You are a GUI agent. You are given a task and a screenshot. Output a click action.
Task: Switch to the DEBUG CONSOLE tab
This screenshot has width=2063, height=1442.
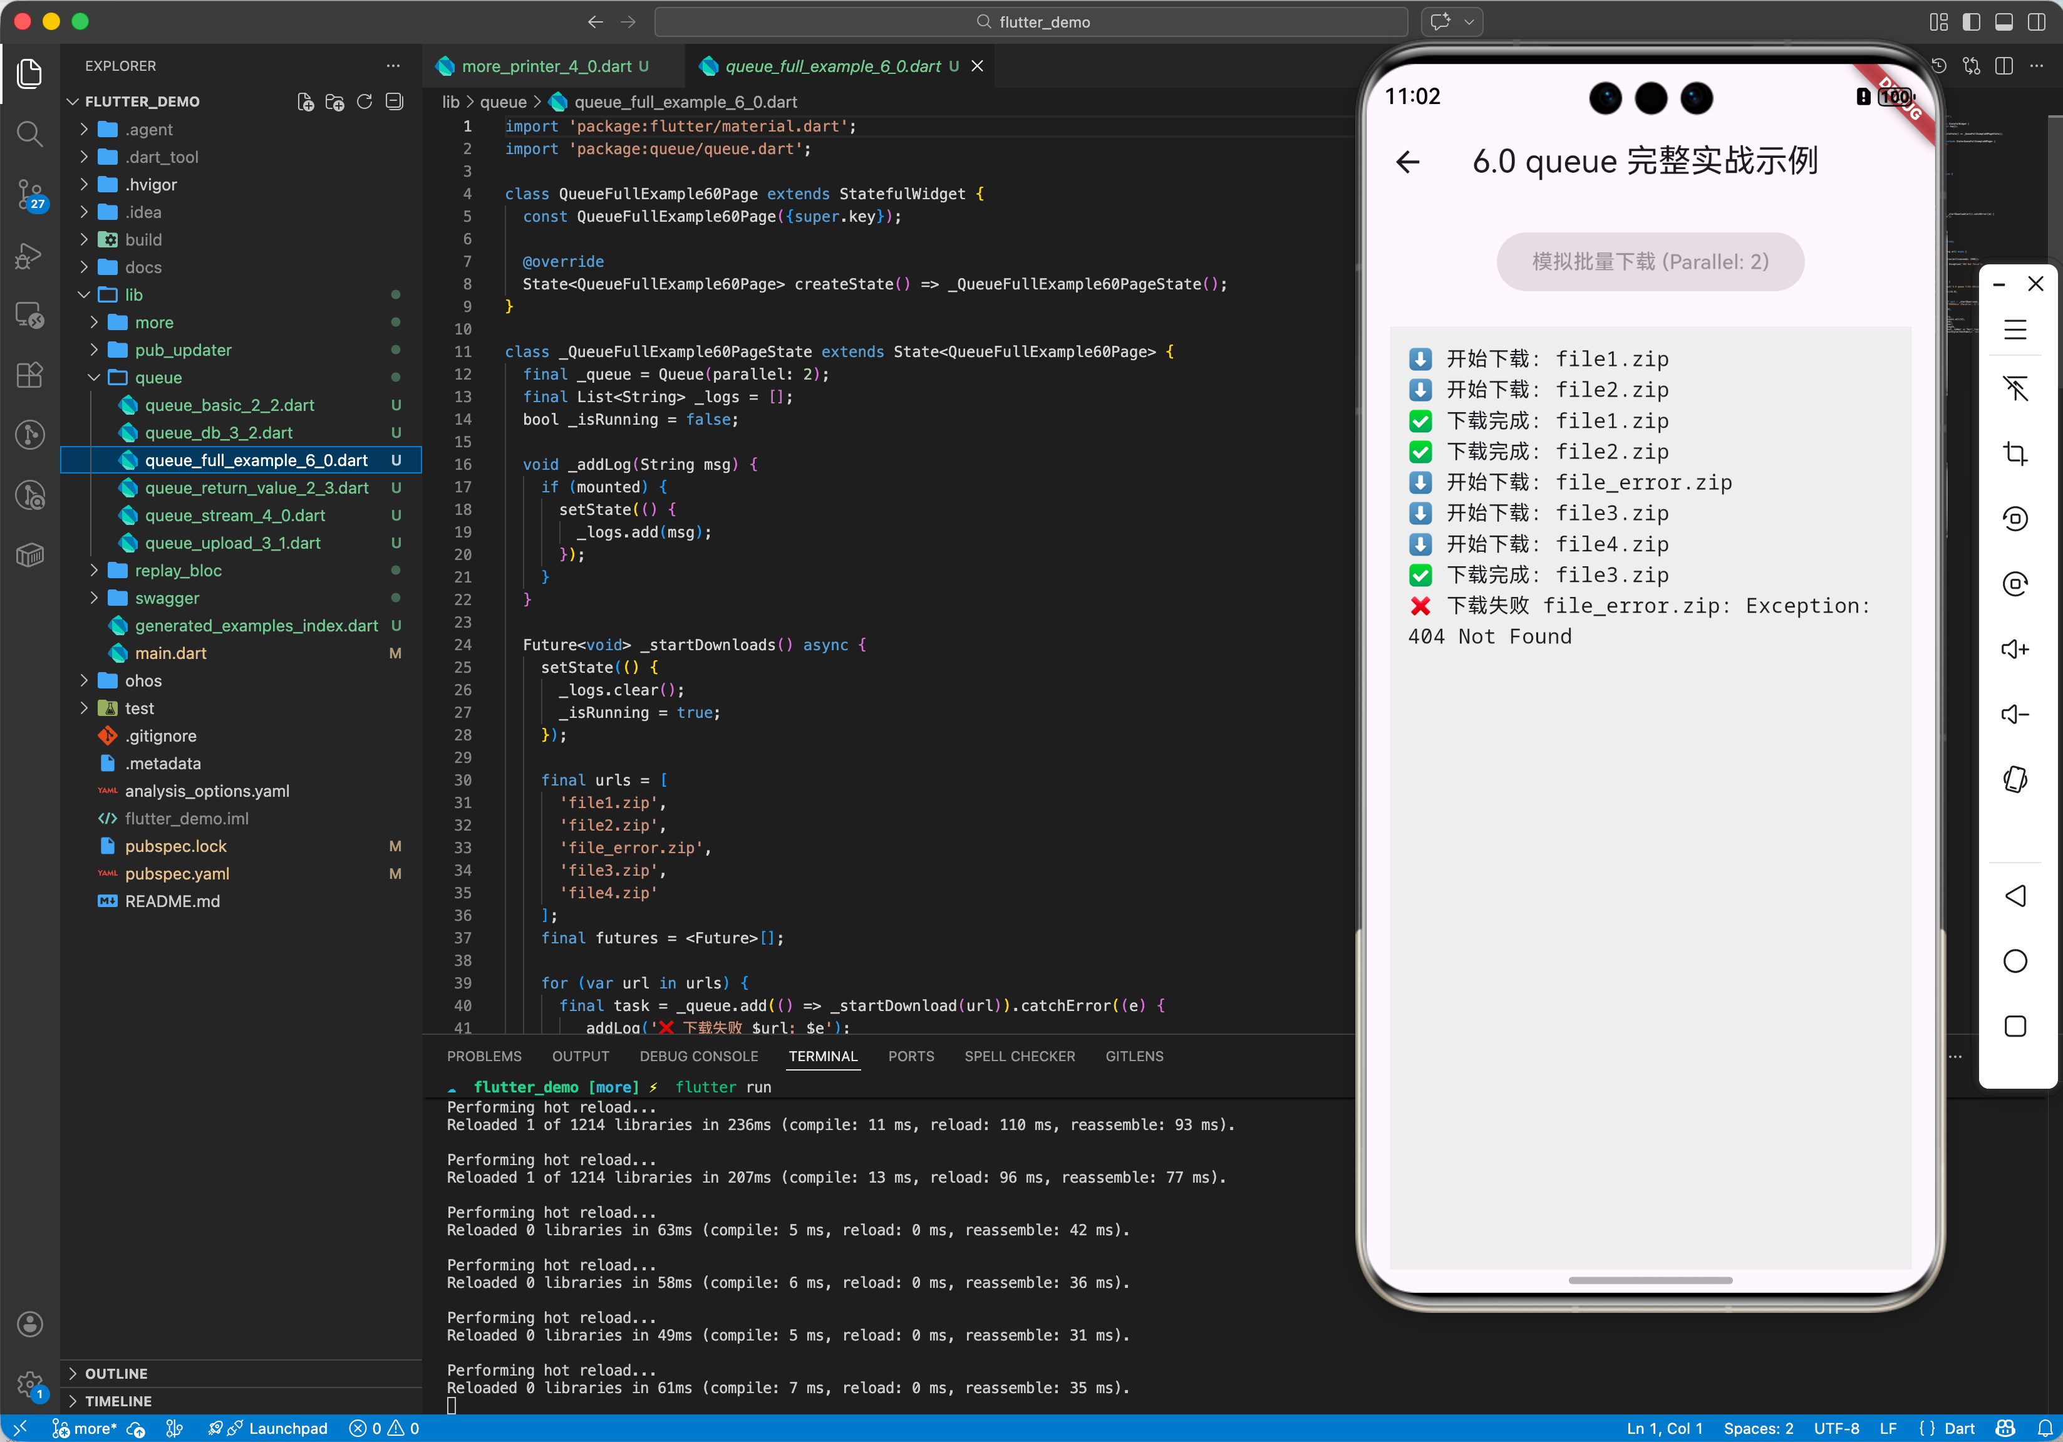[698, 1056]
